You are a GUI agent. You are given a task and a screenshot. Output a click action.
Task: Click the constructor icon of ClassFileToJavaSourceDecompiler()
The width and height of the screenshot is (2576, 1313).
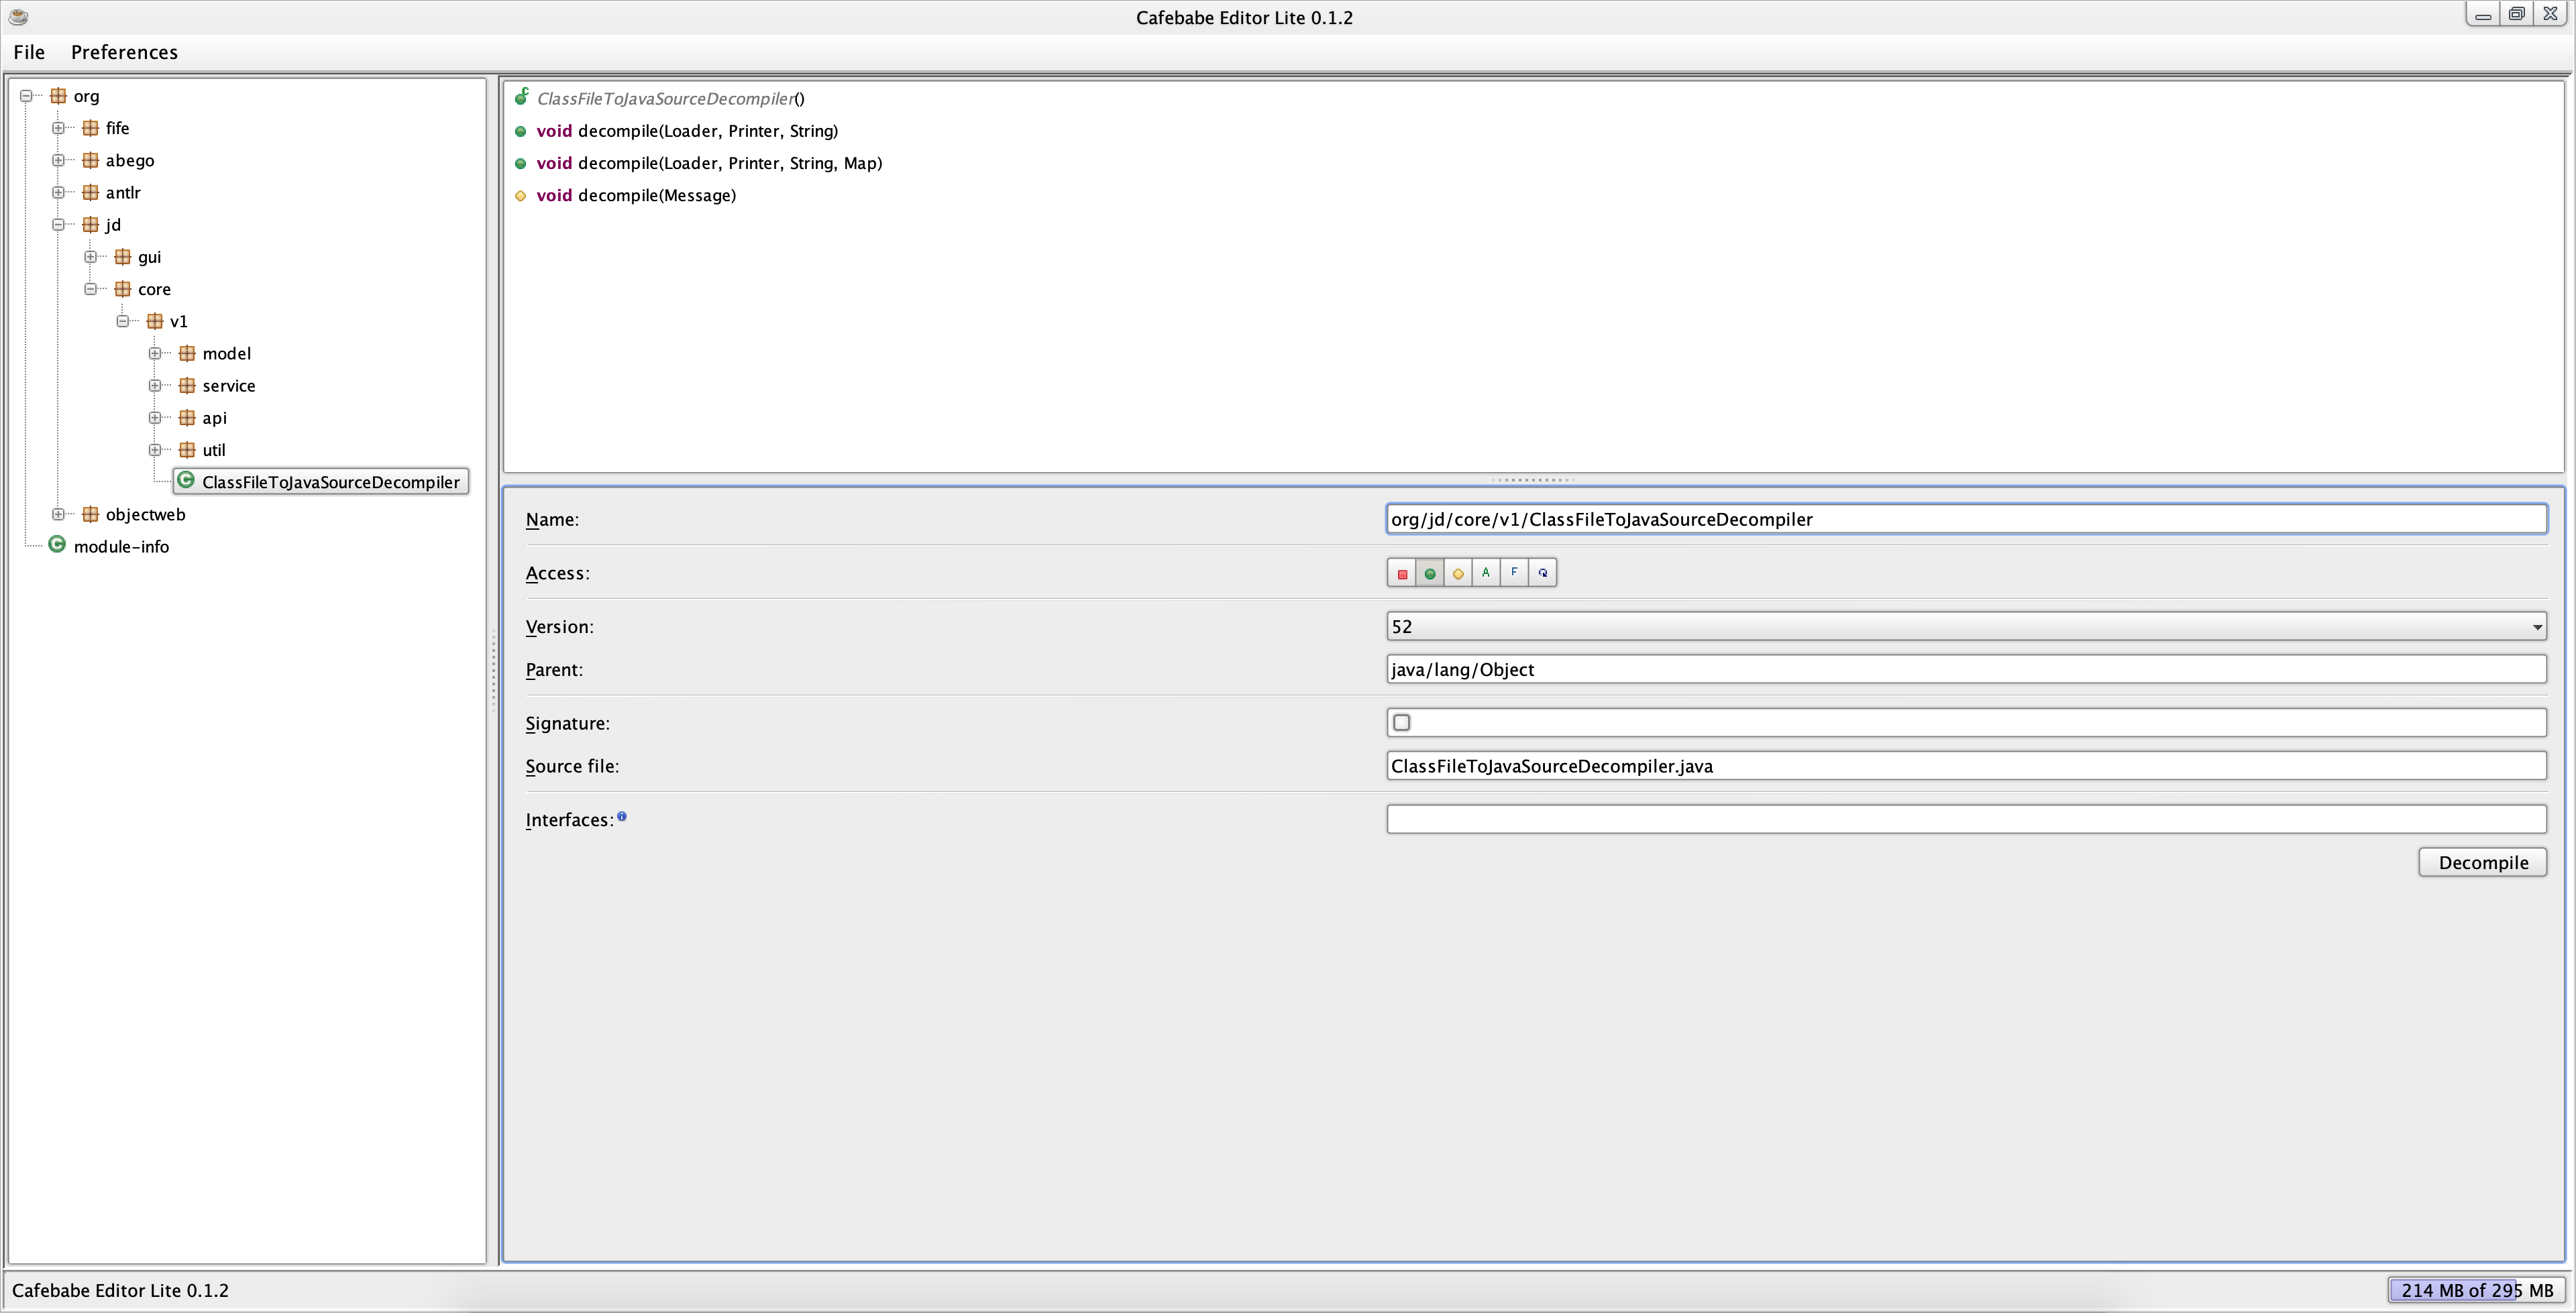pyautogui.click(x=521, y=97)
